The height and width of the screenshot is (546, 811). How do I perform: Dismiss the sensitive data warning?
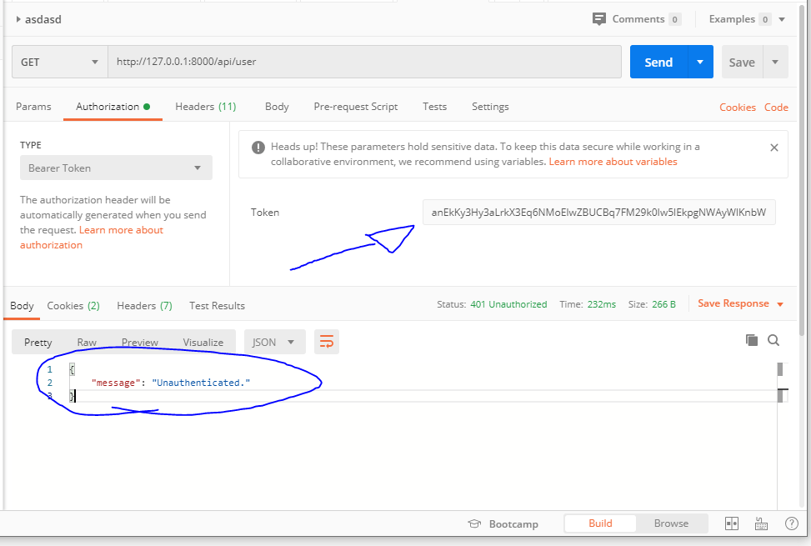coord(773,147)
